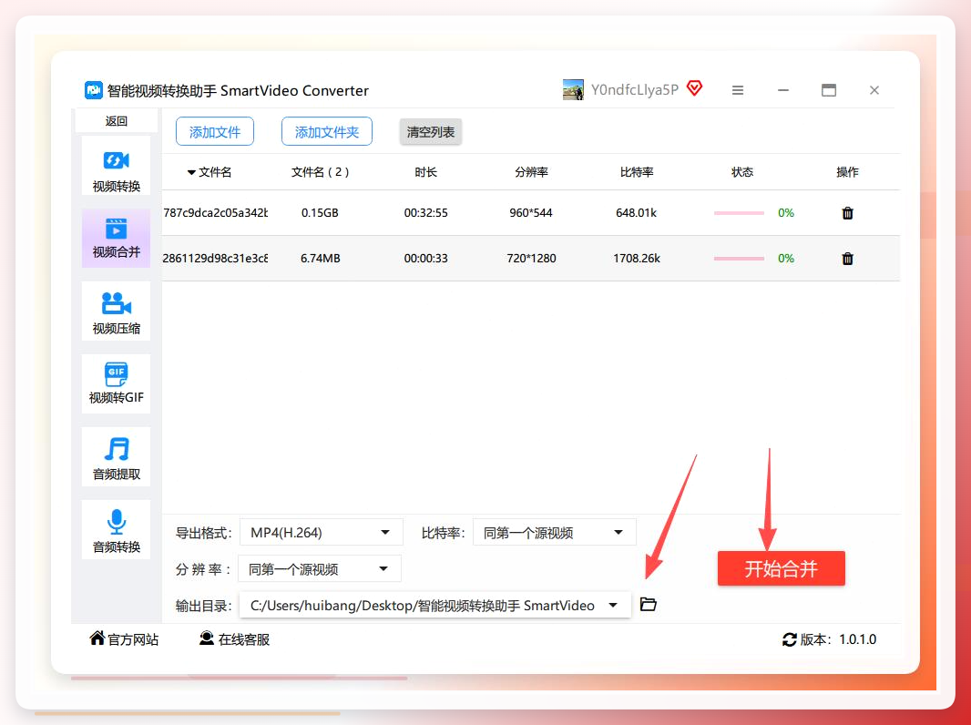The image size is (971, 725).
Task: Click the 1708.26k bitrate cell
Action: click(x=637, y=258)
